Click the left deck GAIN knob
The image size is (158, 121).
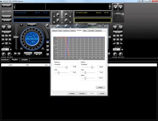click(x=48, y=25)
